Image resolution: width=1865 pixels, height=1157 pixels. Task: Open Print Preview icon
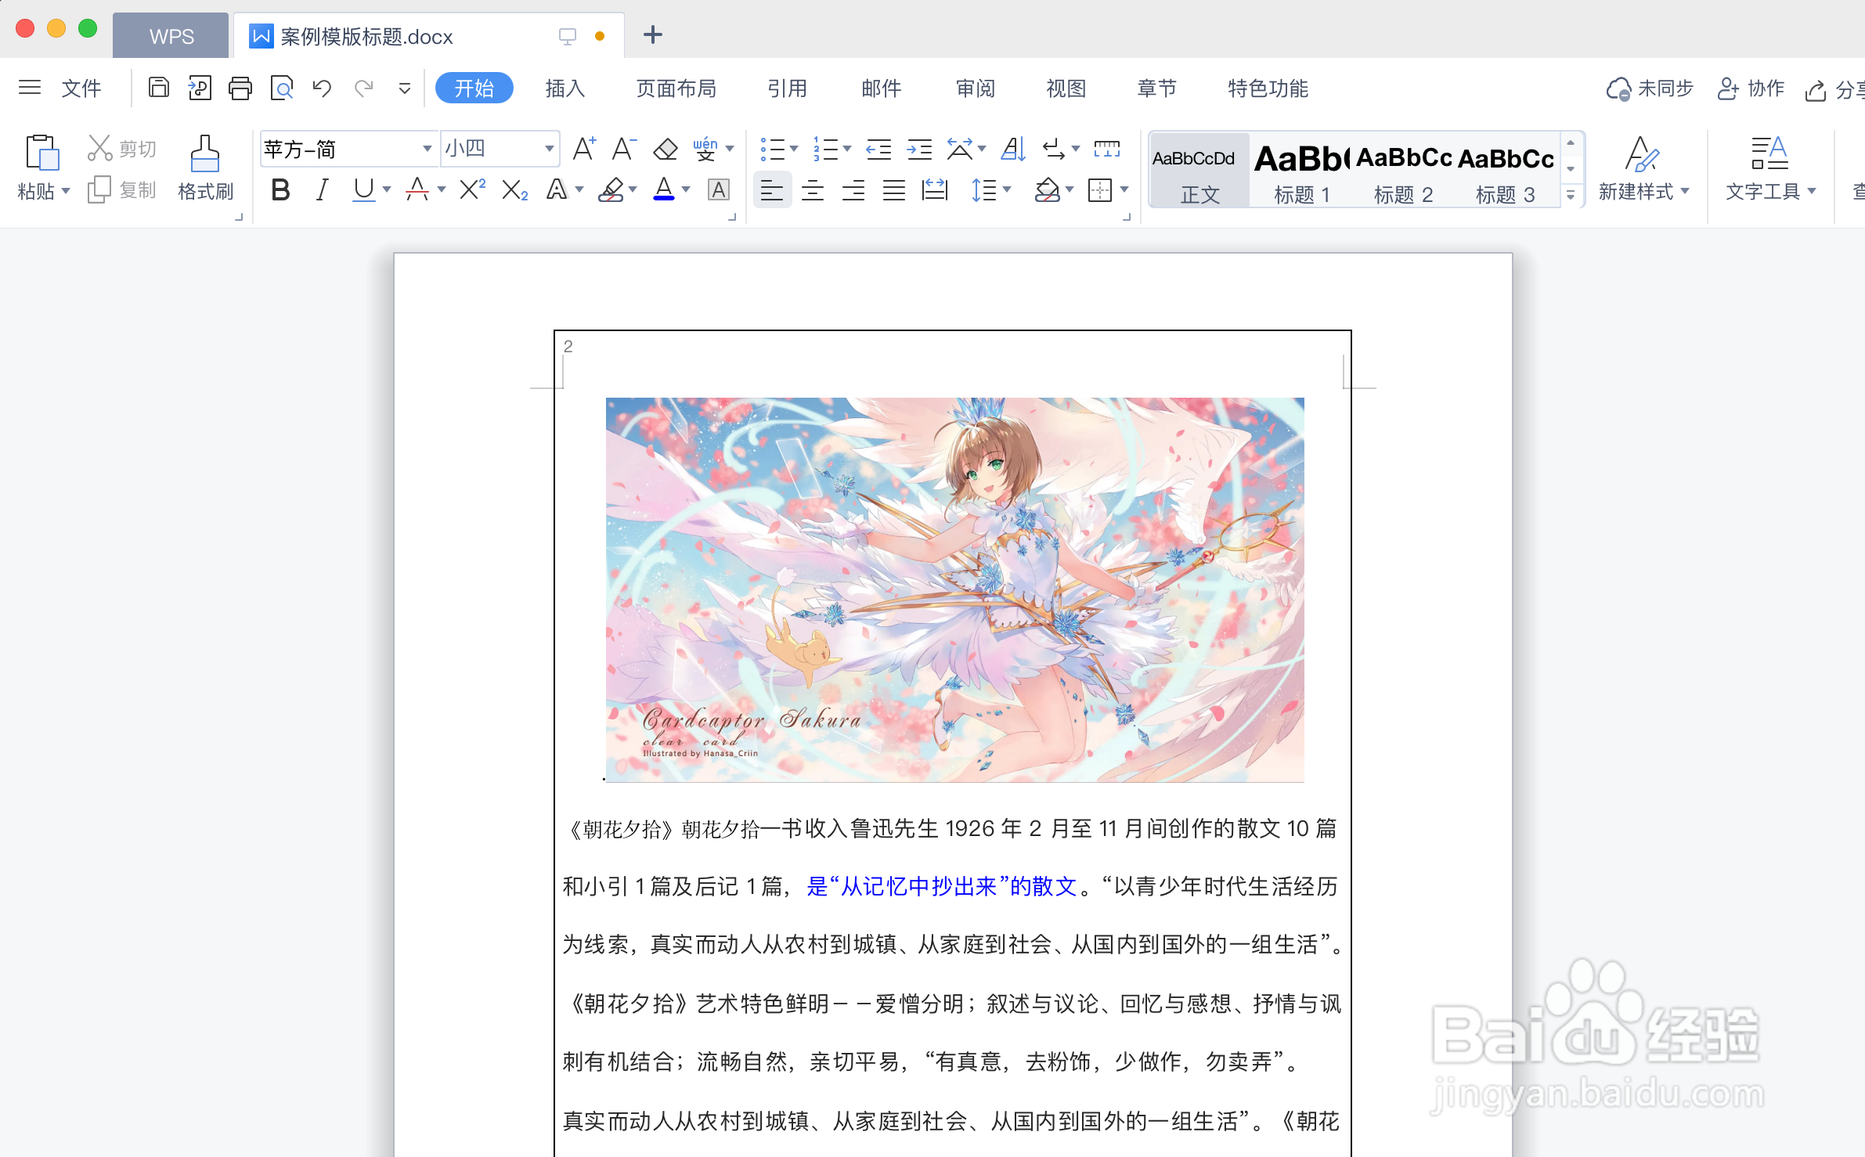tap(281, 88)
